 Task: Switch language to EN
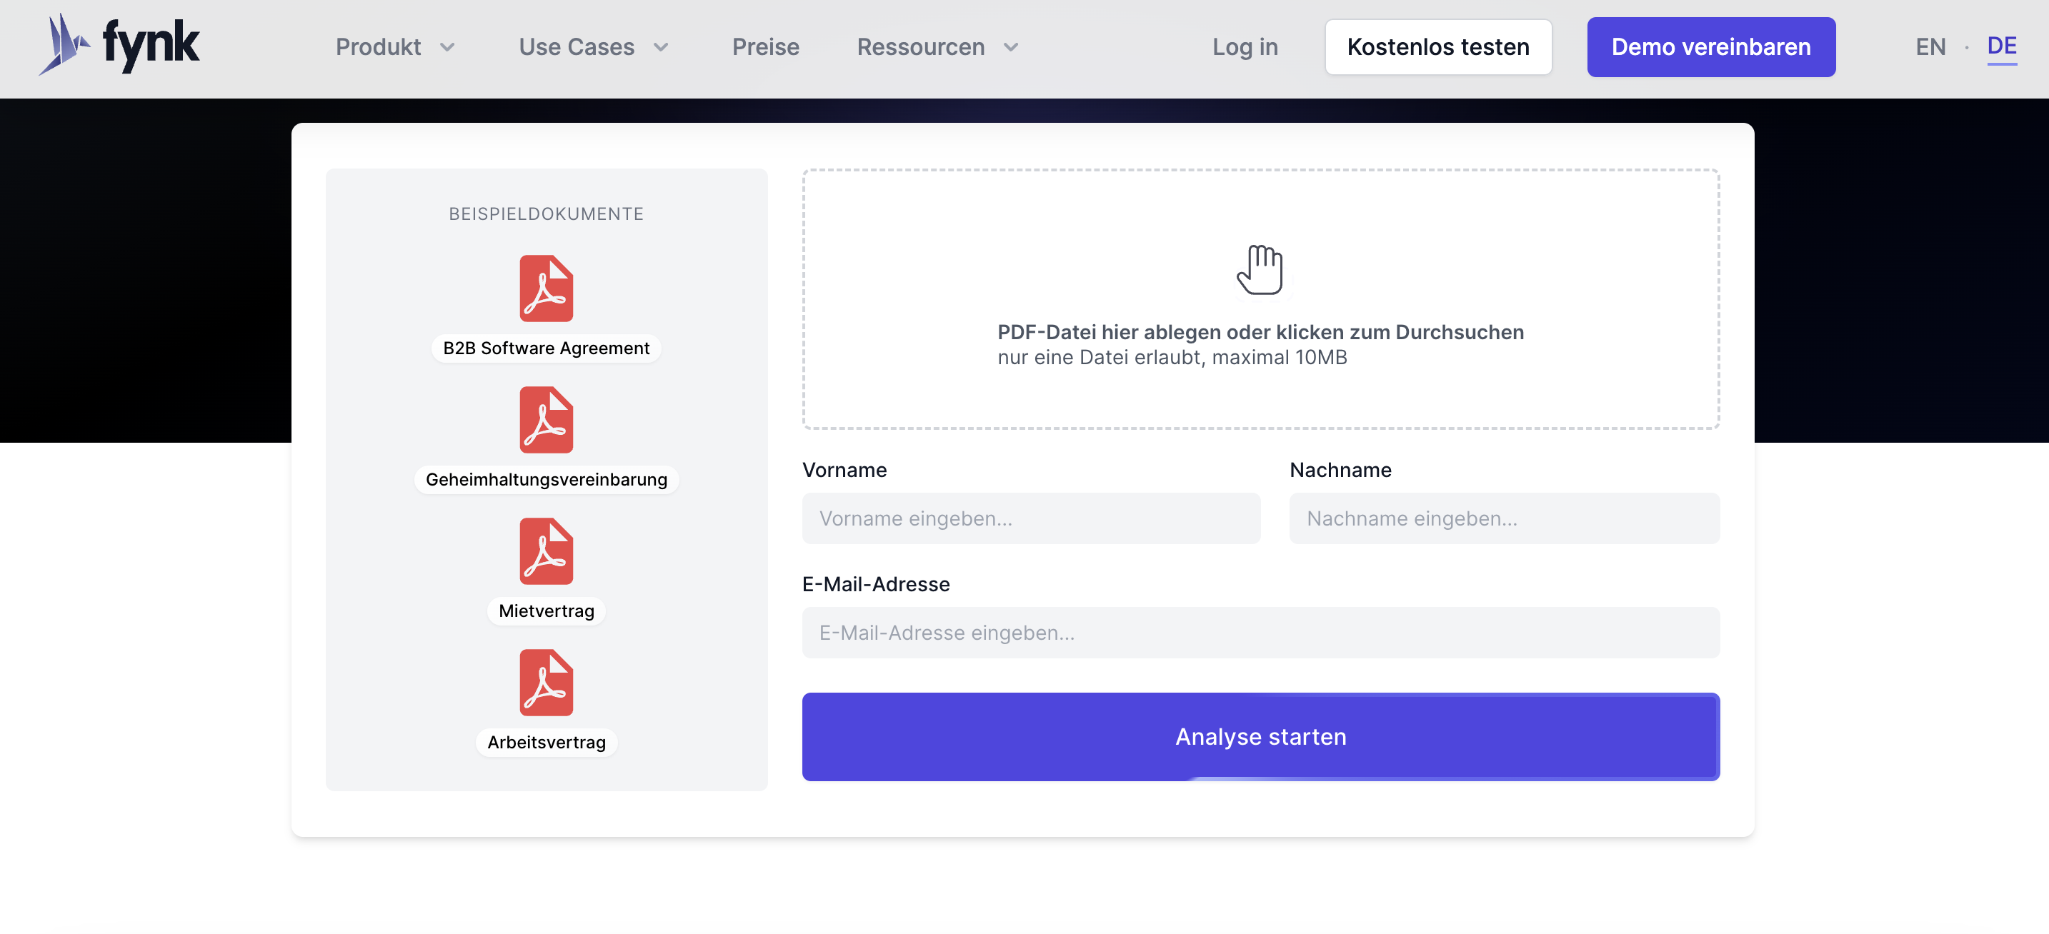pos(1930,47)
